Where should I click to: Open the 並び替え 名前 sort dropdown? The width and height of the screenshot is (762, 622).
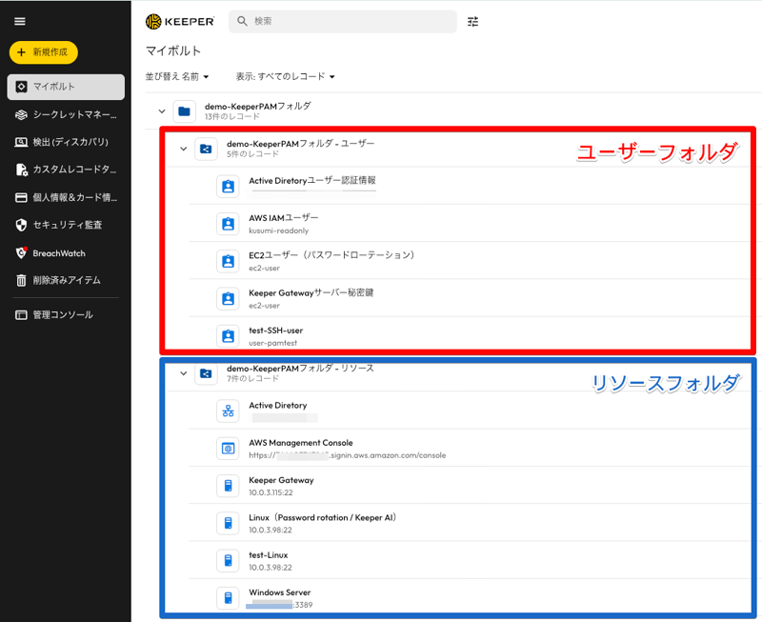(x=177, y=76)
